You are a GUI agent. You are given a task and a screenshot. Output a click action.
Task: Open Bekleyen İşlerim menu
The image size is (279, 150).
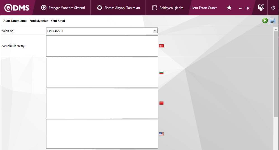point(168,8)
